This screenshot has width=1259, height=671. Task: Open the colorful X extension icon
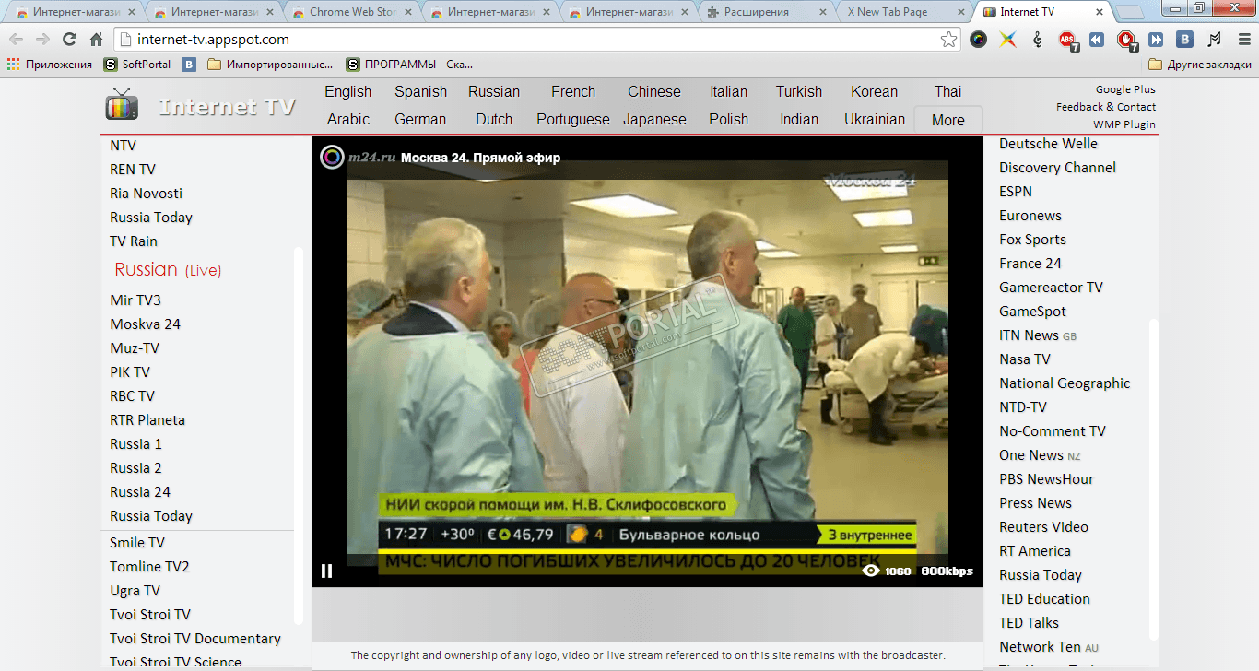tap(1008, 40)
